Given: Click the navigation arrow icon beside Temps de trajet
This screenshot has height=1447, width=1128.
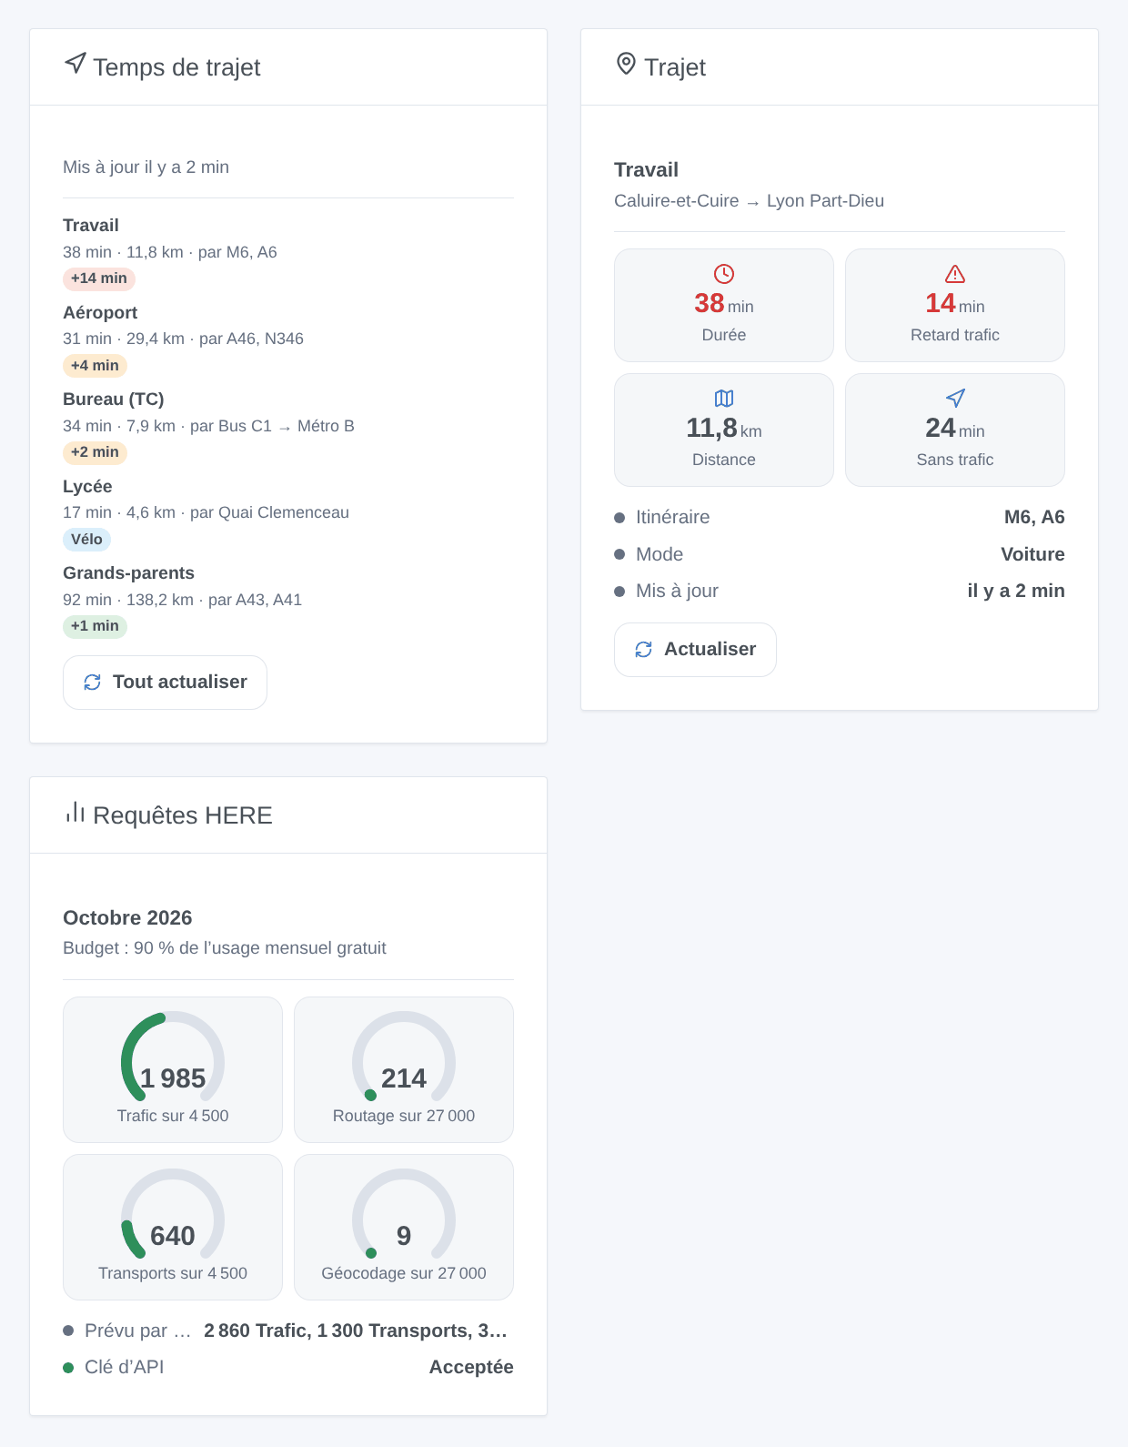Looking at the screenshot, I should coord(76,64).
